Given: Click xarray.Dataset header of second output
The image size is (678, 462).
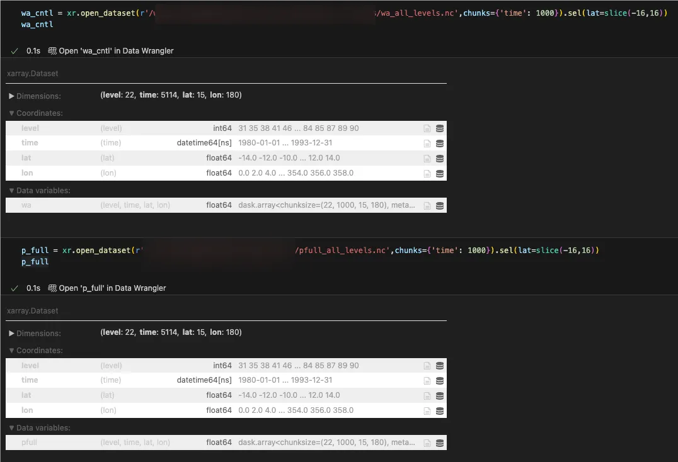Looking at the screenshot, I should click(32, 311).
